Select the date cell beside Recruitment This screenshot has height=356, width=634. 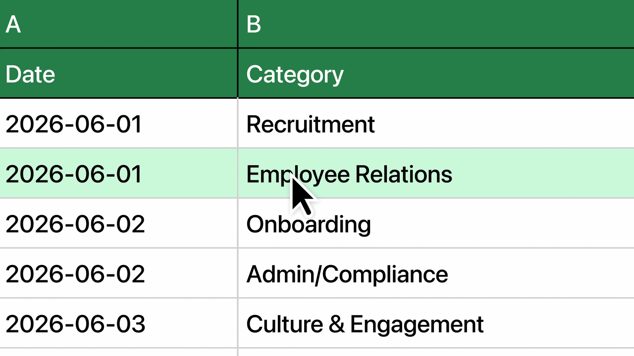pos(118,123)
